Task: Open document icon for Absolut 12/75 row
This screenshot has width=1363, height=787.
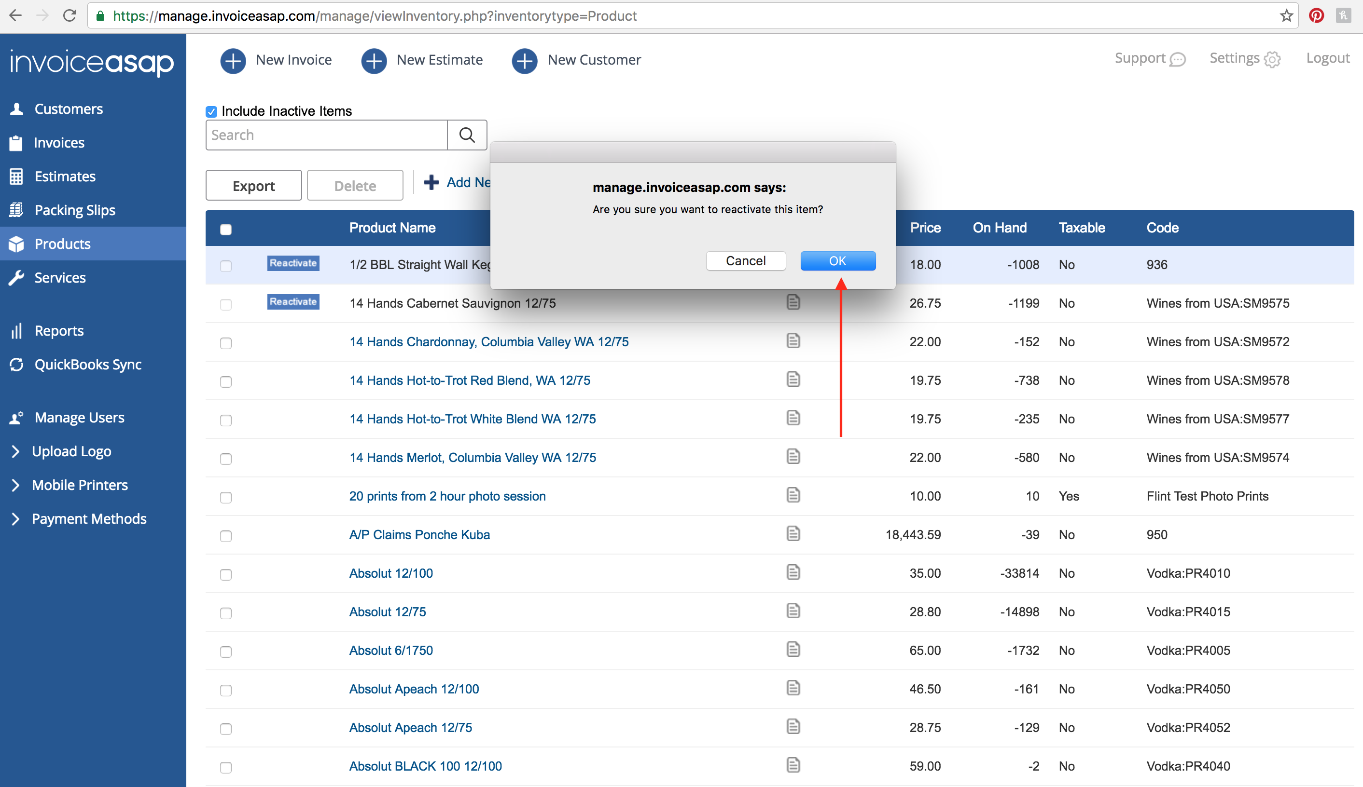Action: [793, 611]
